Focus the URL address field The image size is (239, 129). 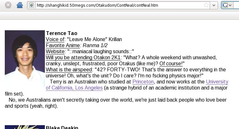tap(119, 5)
